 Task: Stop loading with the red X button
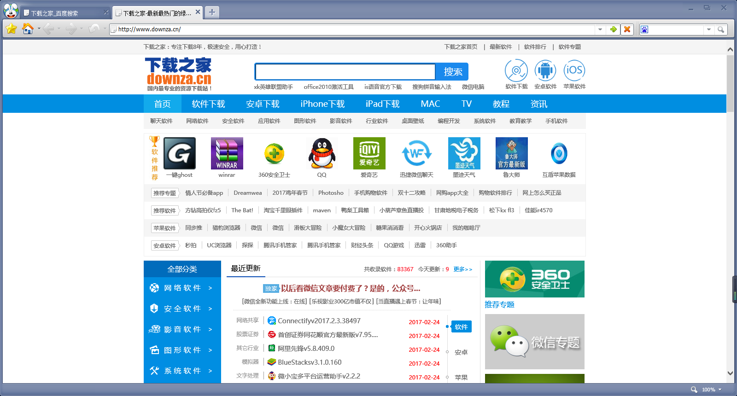tap(627, 29)
